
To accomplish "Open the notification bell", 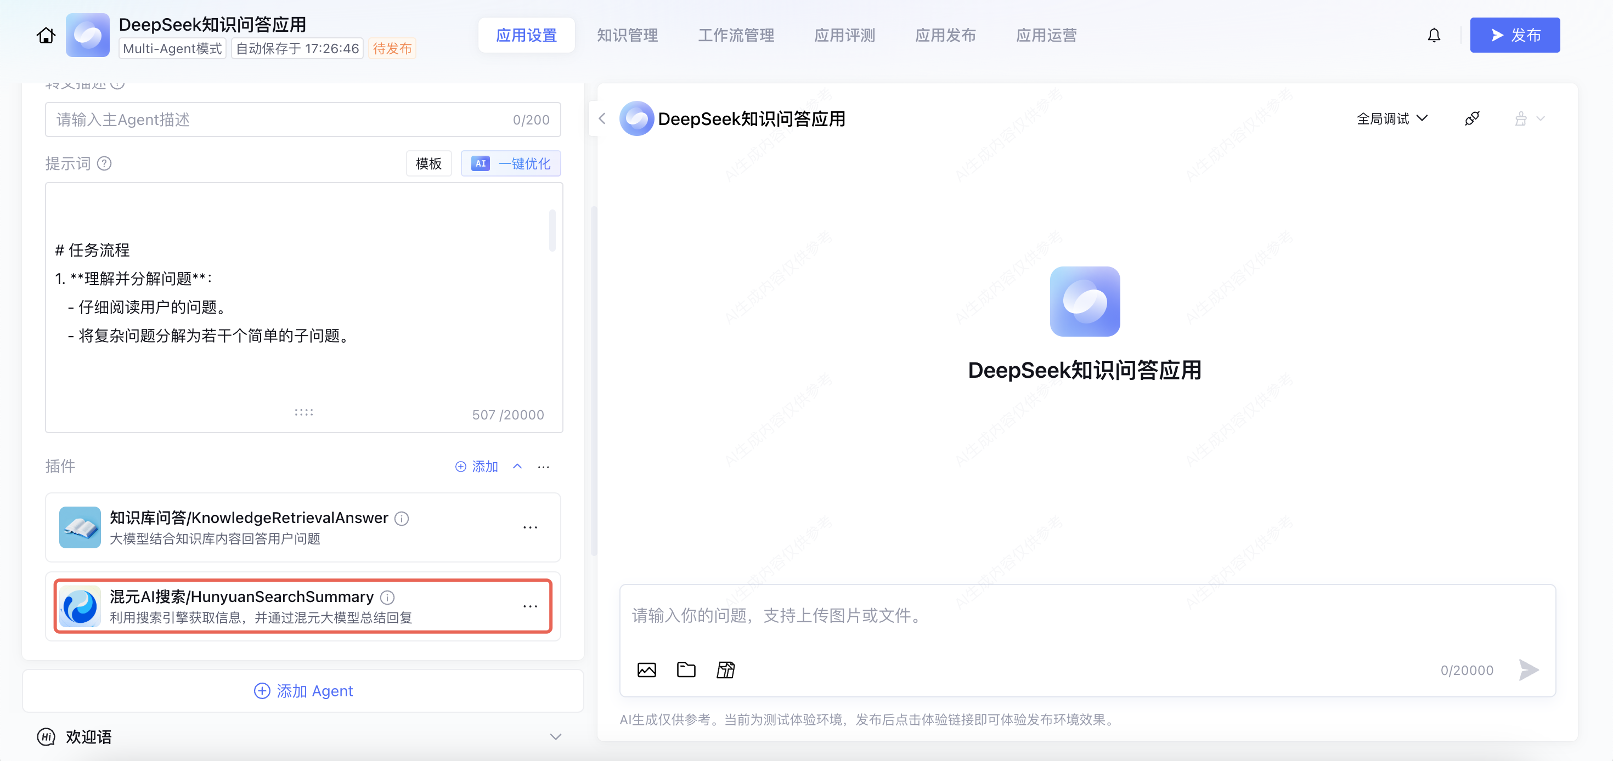I will [x=1433, y=36].
